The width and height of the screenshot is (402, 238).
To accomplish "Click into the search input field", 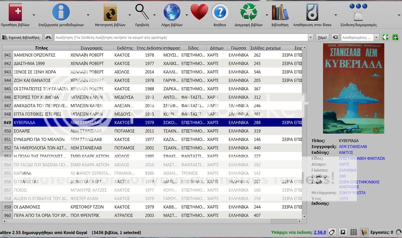I will point(181,37).
